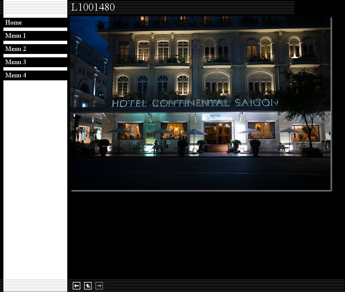
Task: Click the L1001480 page title
Action: click(x=93, y=8)
